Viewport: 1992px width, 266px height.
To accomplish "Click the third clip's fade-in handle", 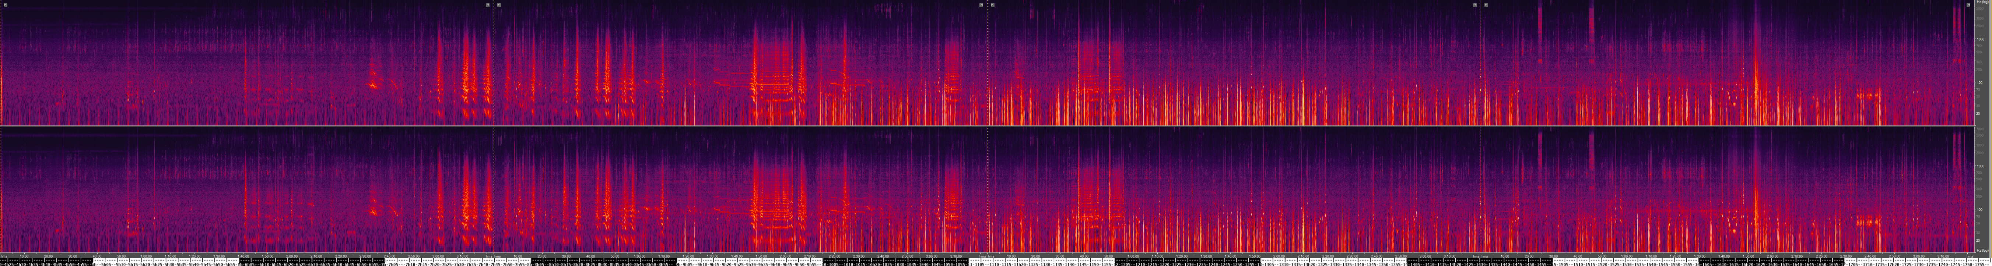I will [993, 5].
